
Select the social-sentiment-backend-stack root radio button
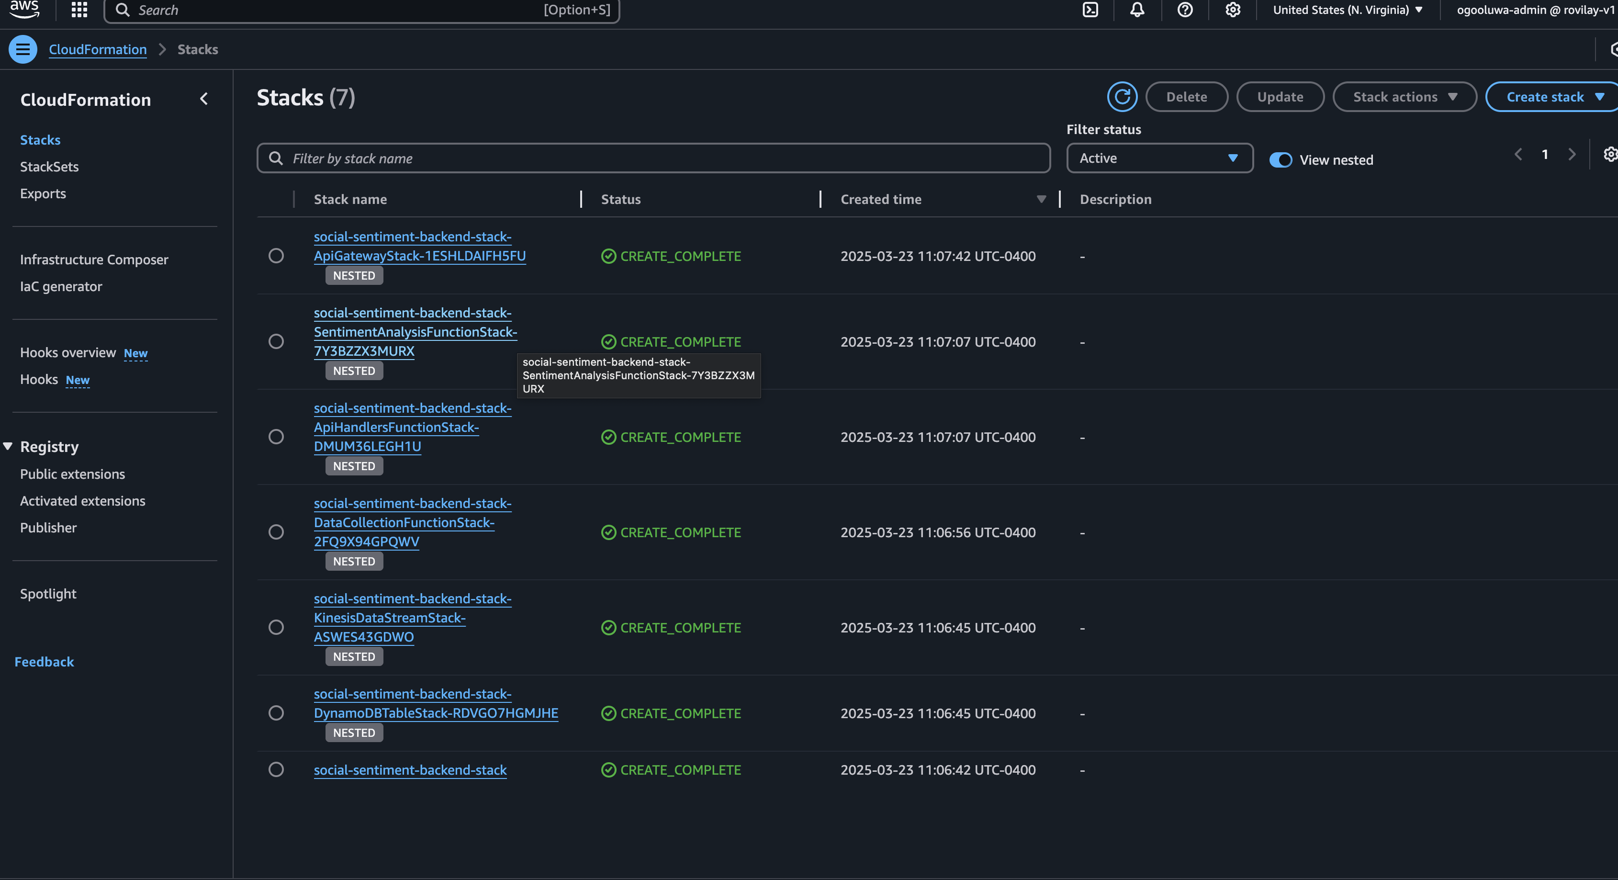pos(276,769)
